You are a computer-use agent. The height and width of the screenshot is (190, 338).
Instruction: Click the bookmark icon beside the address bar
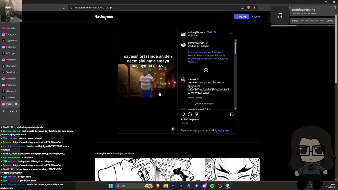(64, 8)
